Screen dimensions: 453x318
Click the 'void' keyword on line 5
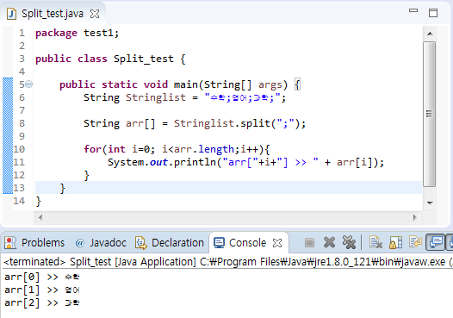coord(156,84)
